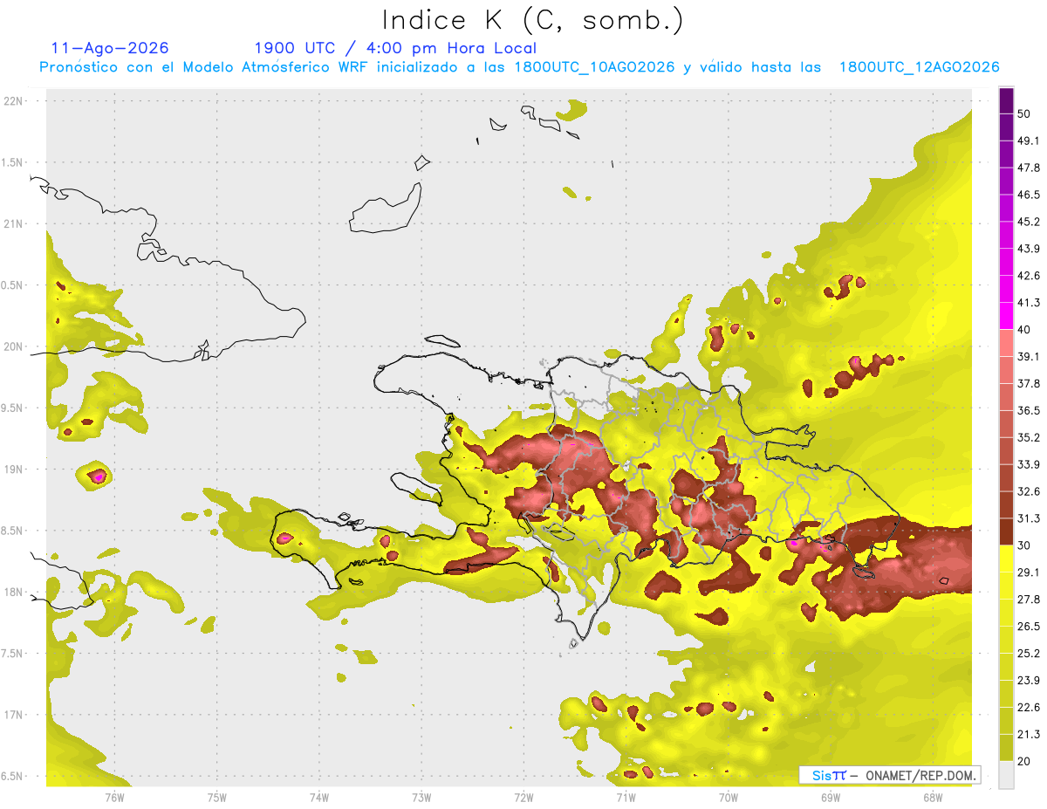This screenshot has width=1047, height=809.
Task: Click longitude label "72W"
Action: (523, 797)
